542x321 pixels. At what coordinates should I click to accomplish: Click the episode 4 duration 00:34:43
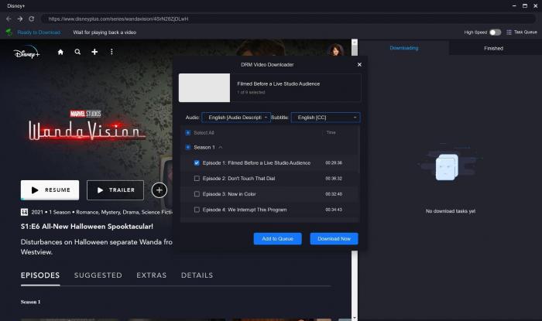click(x=334, y=210)
